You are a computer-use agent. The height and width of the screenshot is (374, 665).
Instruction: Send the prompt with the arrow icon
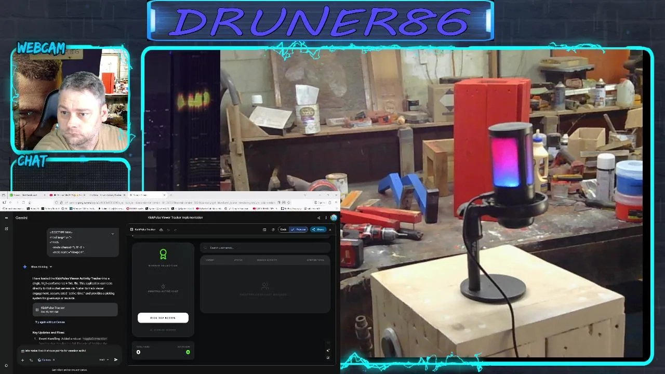[x=116, y=359]
